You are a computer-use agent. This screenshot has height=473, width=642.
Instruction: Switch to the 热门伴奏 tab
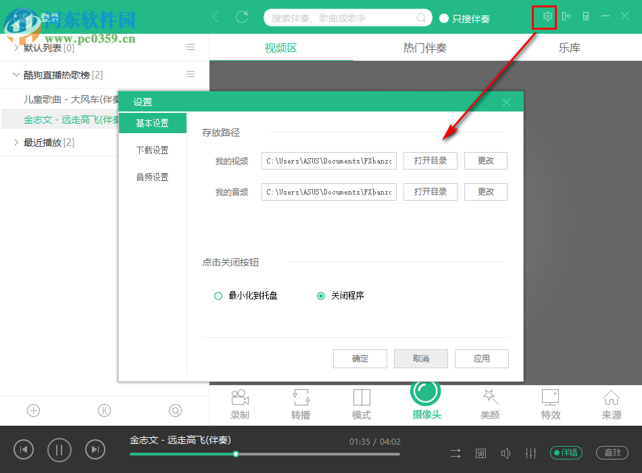click(x=424, y=47)
